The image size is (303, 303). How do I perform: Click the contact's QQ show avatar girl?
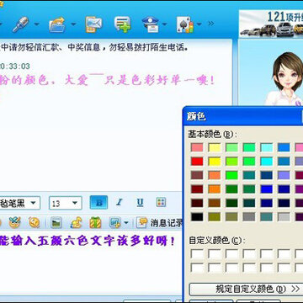[284, 78]
